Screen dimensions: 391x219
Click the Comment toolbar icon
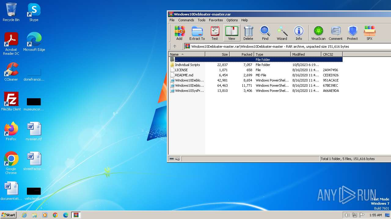click(x=336, y=33)
